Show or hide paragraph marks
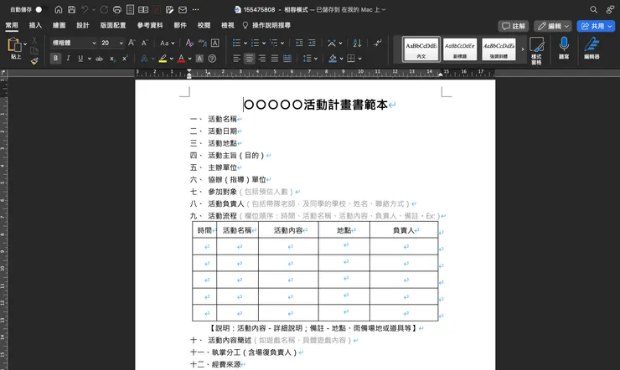 click(x=377, y=43)
